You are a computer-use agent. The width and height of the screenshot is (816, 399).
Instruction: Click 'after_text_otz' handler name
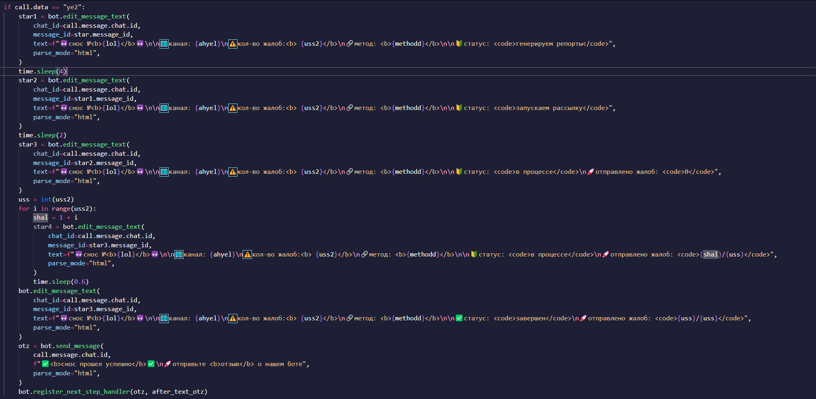click(178, 392)
